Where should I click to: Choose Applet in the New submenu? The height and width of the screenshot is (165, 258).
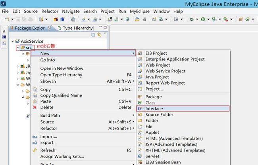pyautogui.click(x=183, y=133)
